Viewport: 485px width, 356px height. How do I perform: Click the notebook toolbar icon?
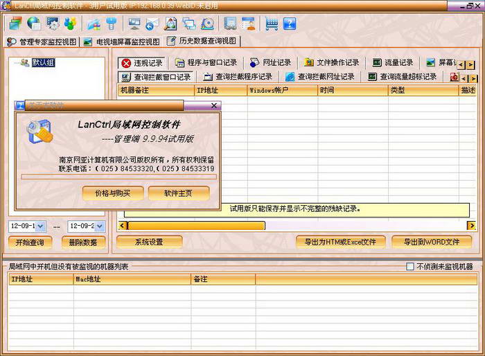231,24
